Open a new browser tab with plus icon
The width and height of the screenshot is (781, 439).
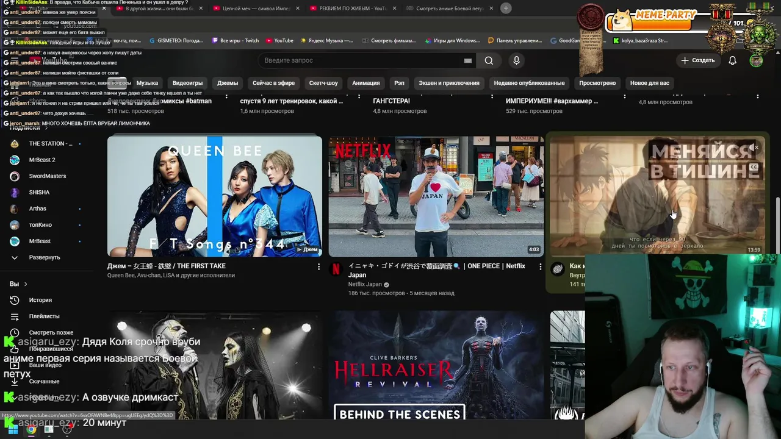(506, 8)
